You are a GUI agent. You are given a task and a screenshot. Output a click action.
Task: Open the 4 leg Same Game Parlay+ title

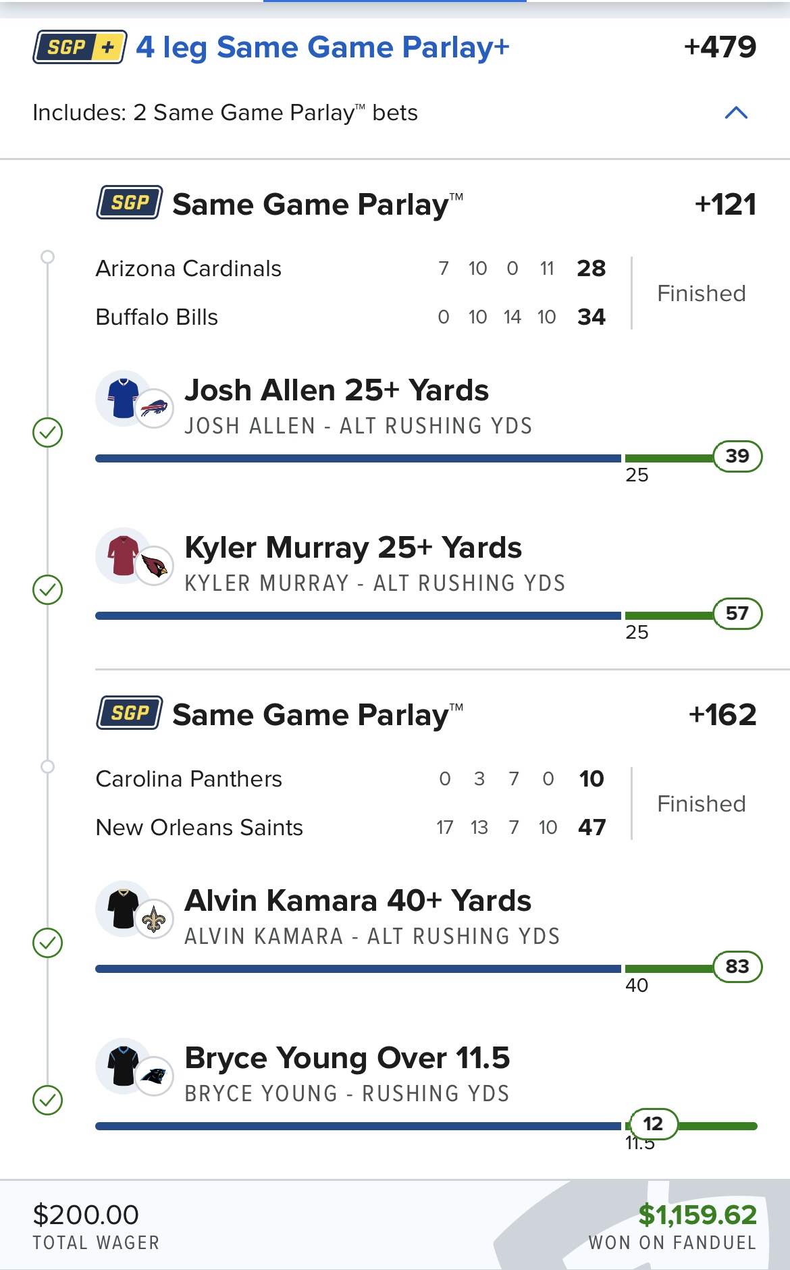[x=323, y=47]
